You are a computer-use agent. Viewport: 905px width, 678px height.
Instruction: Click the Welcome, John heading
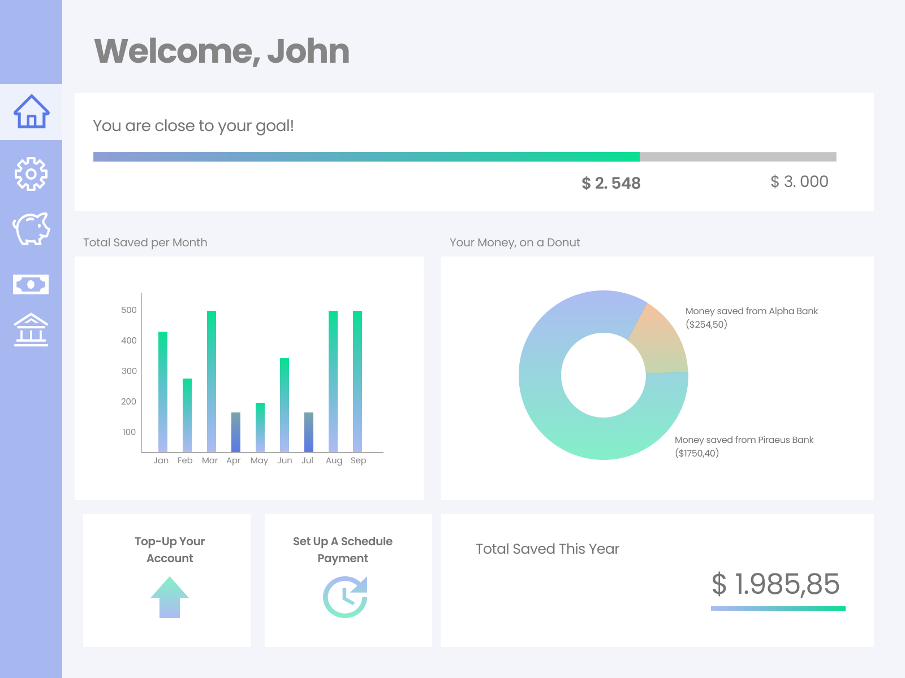(222, 51)
